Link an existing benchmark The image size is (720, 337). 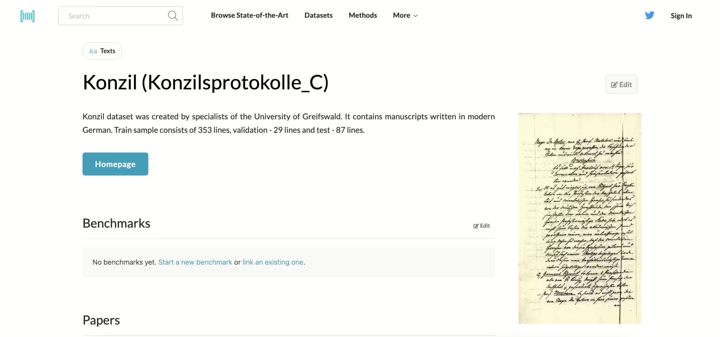(x=273, y=262)
